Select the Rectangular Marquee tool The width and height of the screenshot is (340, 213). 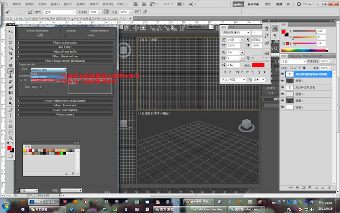[11, 37]
